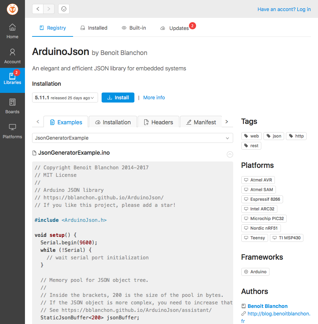Filter by the json tag
The height and width of the screenshot is (324, 318).
[274, 136]
